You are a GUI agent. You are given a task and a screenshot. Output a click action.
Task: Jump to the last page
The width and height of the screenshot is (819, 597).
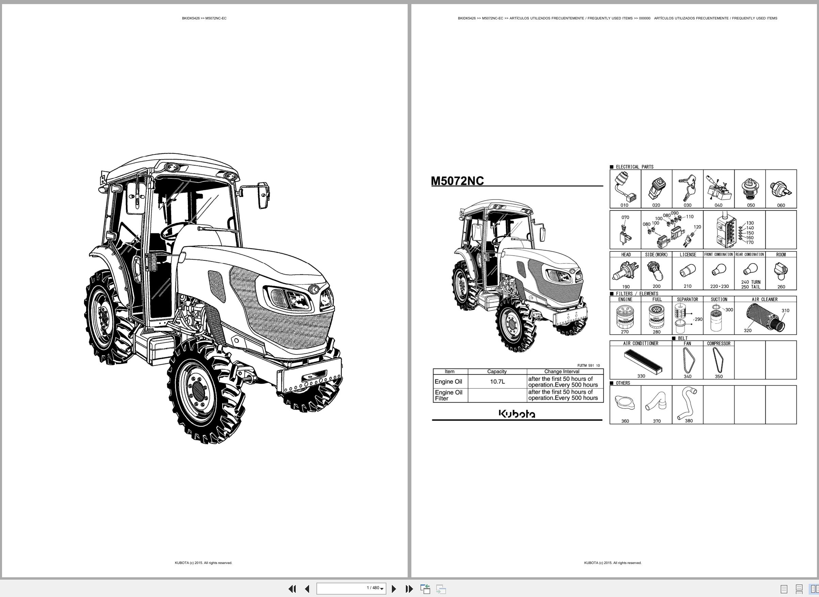click(409, 589)
